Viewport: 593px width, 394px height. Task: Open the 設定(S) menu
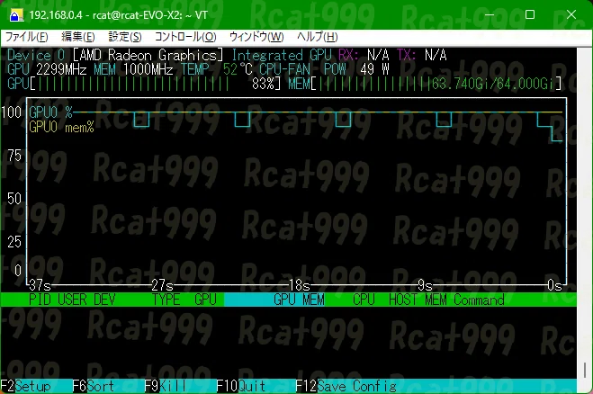click(x=125, y=37)
